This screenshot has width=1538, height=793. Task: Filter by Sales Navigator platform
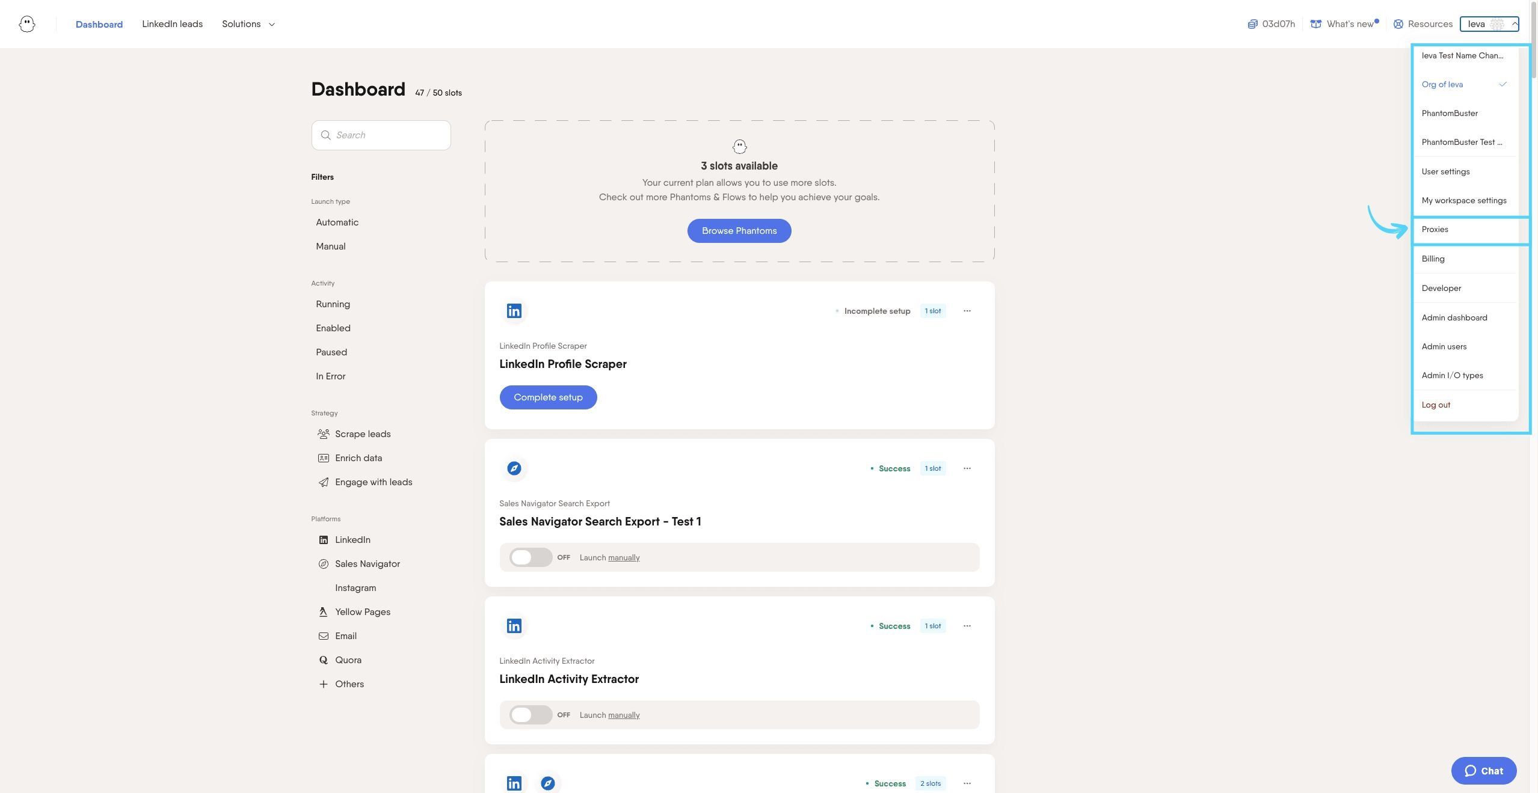click(x=359, y=564)
